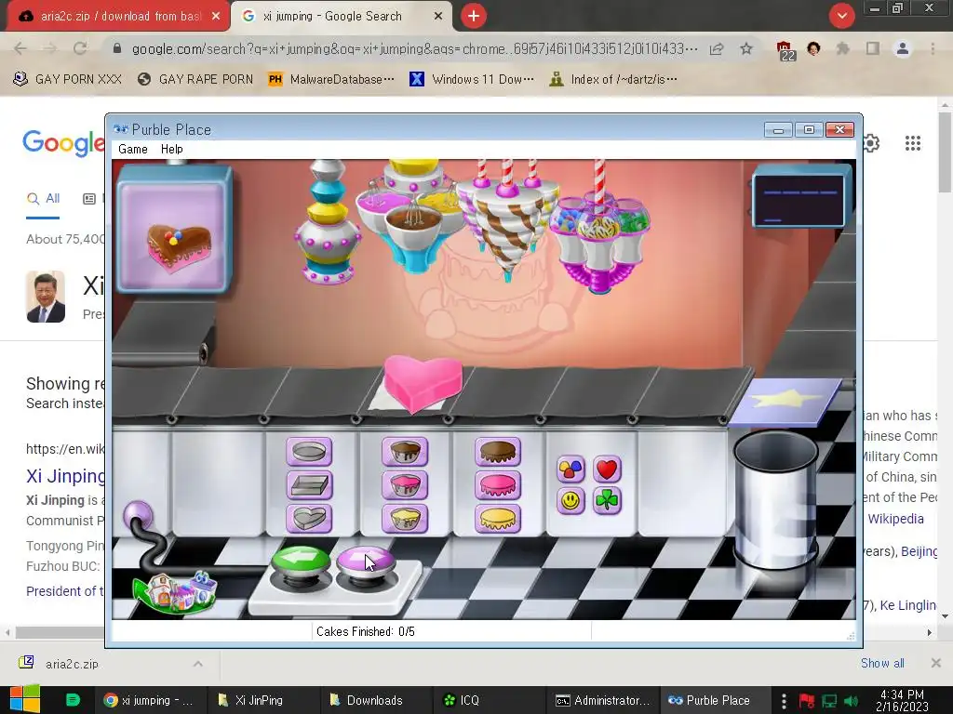The height and width of the screenshot is (714, 953).
Task: Add colored candy balls decoration
Action: pyautogui.click(x=570, y=469)
